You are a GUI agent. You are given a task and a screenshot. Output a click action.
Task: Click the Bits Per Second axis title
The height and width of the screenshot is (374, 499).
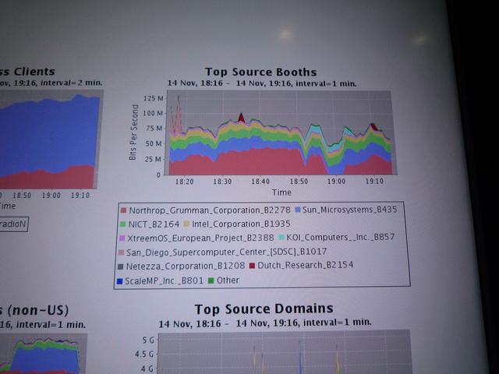click(134, 132)
